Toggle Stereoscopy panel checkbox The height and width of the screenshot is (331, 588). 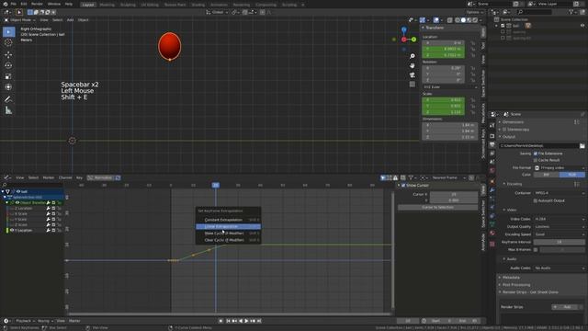[x=504, y=130]
